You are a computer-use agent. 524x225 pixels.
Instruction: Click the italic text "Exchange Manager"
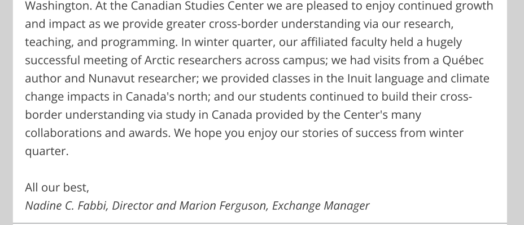tap(321, 206)
